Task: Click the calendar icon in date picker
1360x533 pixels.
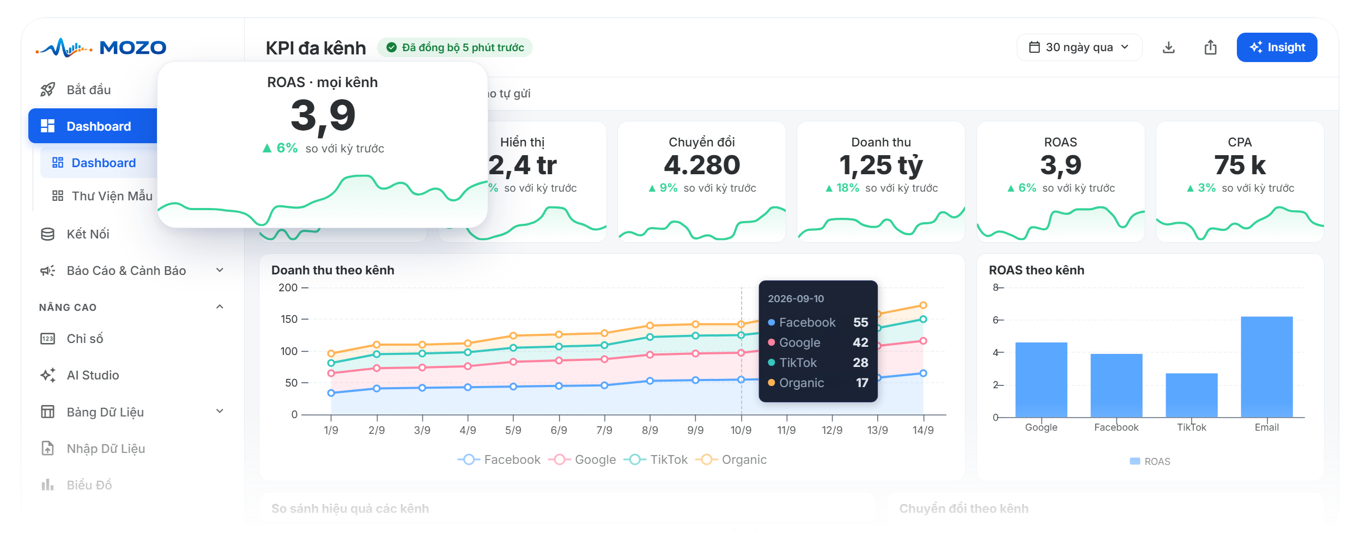Action: pos(1034,47)
